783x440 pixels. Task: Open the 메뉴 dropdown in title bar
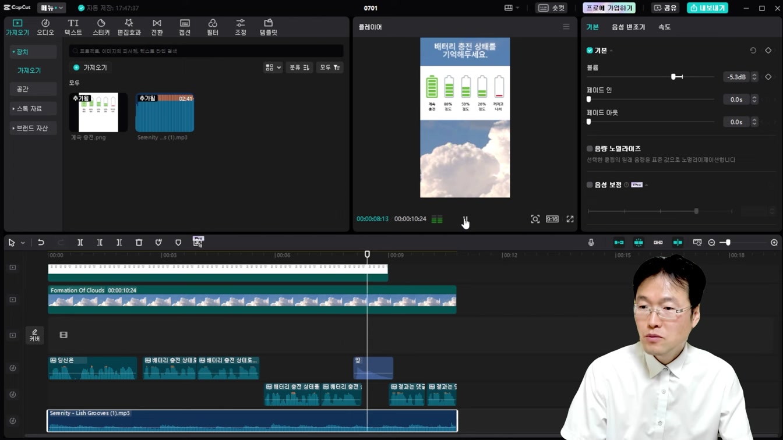51,8
